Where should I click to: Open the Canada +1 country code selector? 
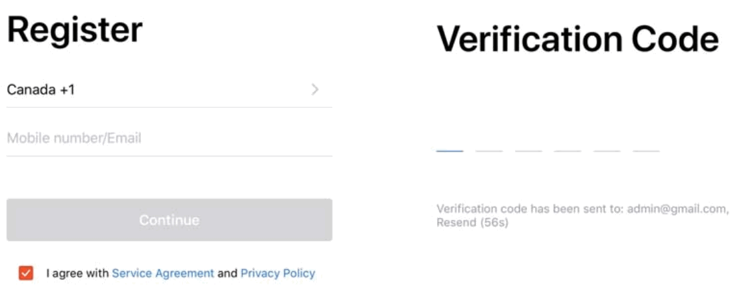pyautogui.click(x=41, y=89)
